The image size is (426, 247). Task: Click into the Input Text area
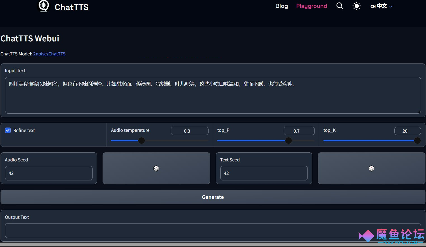tap(213, 95)
